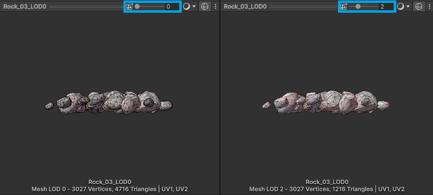Open the three-dot options menu in the LOD 2 preview
The height and width of the screenshot is (195, 433).
click(430, 7)
